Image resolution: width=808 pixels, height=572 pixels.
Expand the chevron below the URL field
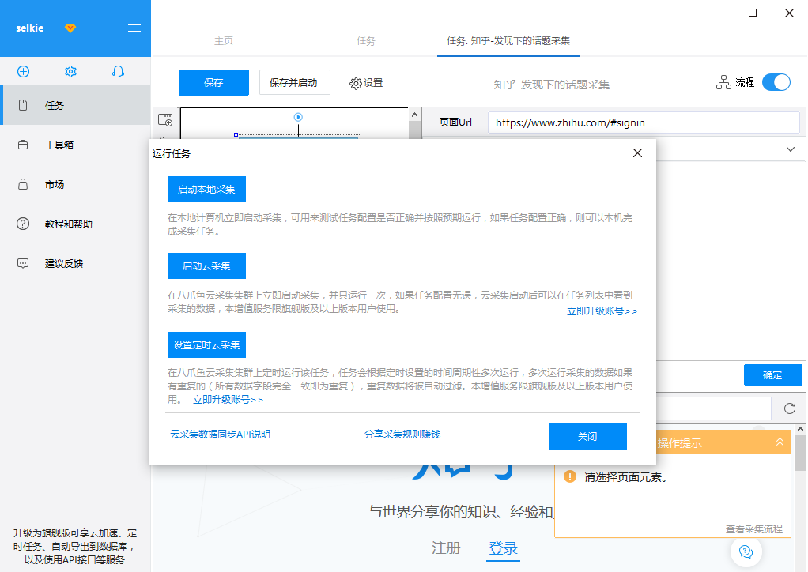coord(791,149)
